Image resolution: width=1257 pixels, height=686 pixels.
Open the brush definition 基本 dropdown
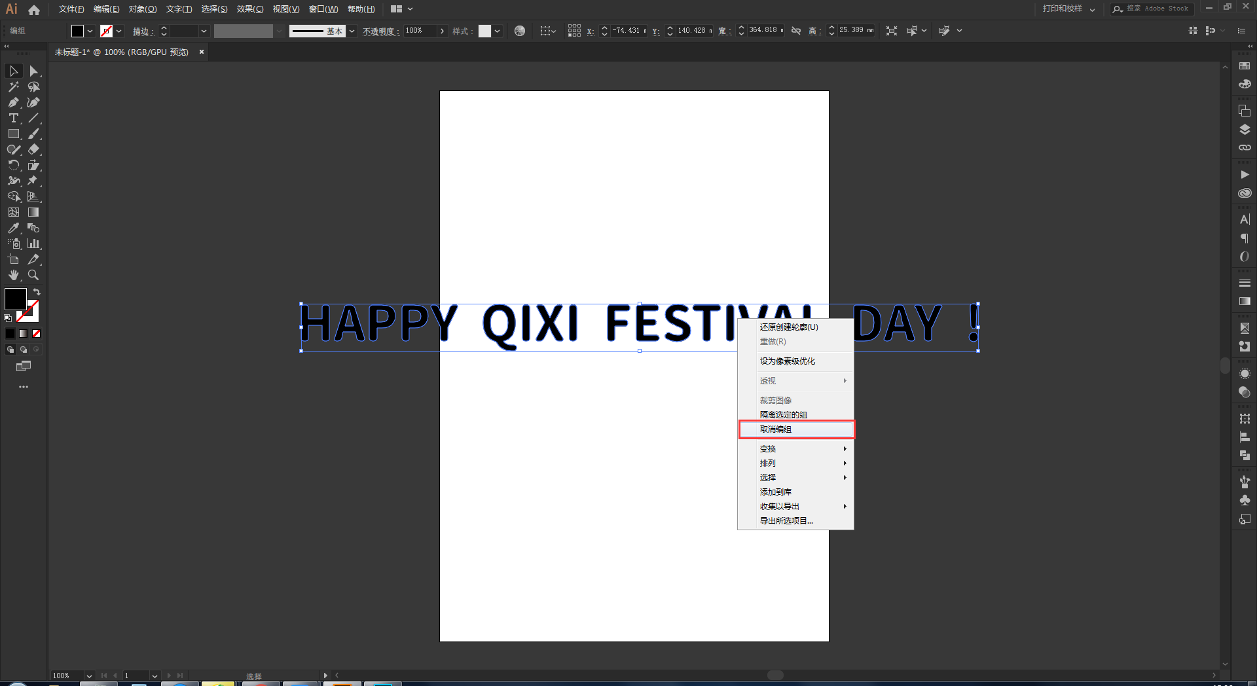click(x=352, y=31)
